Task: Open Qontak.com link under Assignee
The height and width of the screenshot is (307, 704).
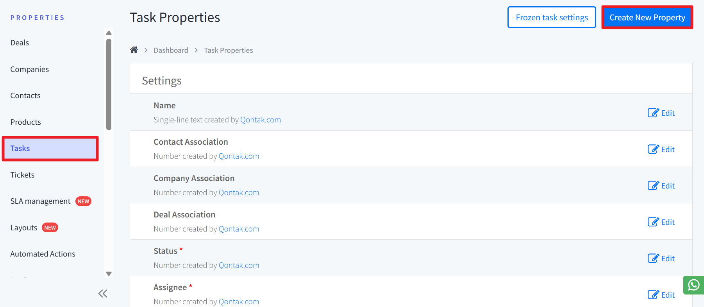Action: coord(239,302)
